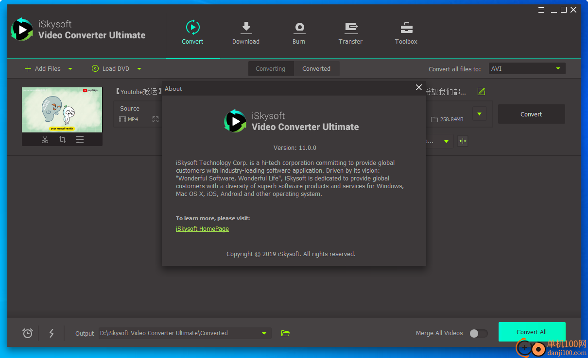Select the video thumbnail preview
This screenshot has height=358, width=588.
(62, 110)
